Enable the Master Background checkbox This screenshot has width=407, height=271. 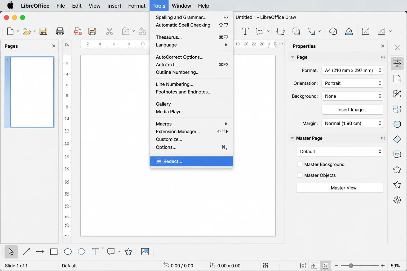pyautogui.click(x=300, y=164)
